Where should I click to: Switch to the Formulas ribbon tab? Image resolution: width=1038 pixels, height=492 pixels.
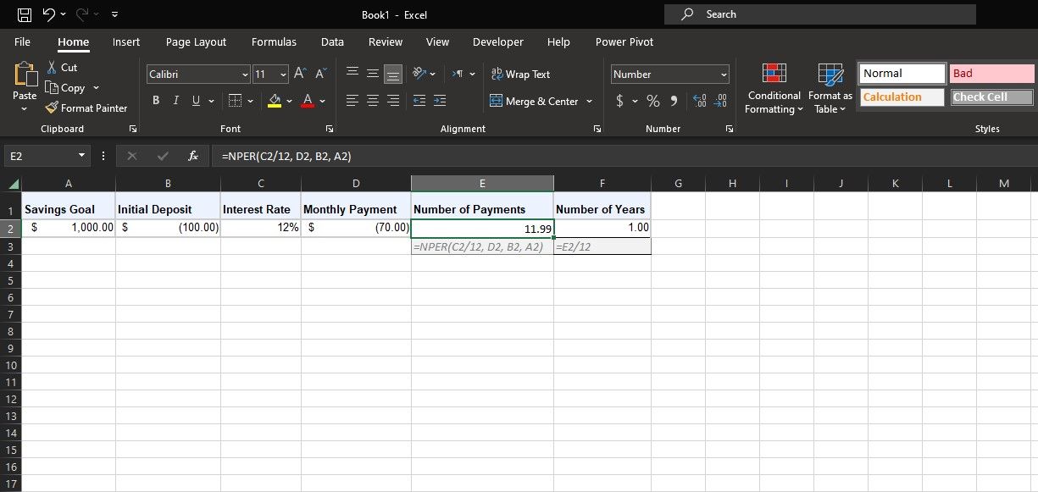(x=273, y=41)
